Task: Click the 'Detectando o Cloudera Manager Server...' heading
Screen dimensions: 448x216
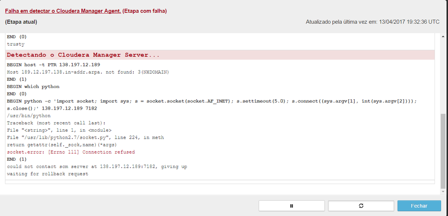Action: point(83,55)
